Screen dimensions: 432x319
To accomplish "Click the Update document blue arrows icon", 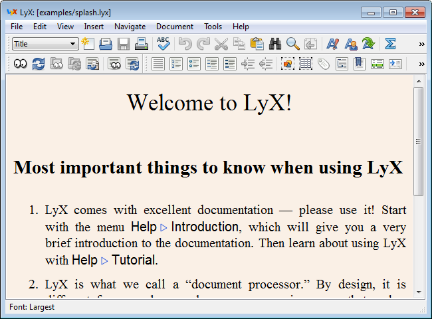I will coord(39,64).
